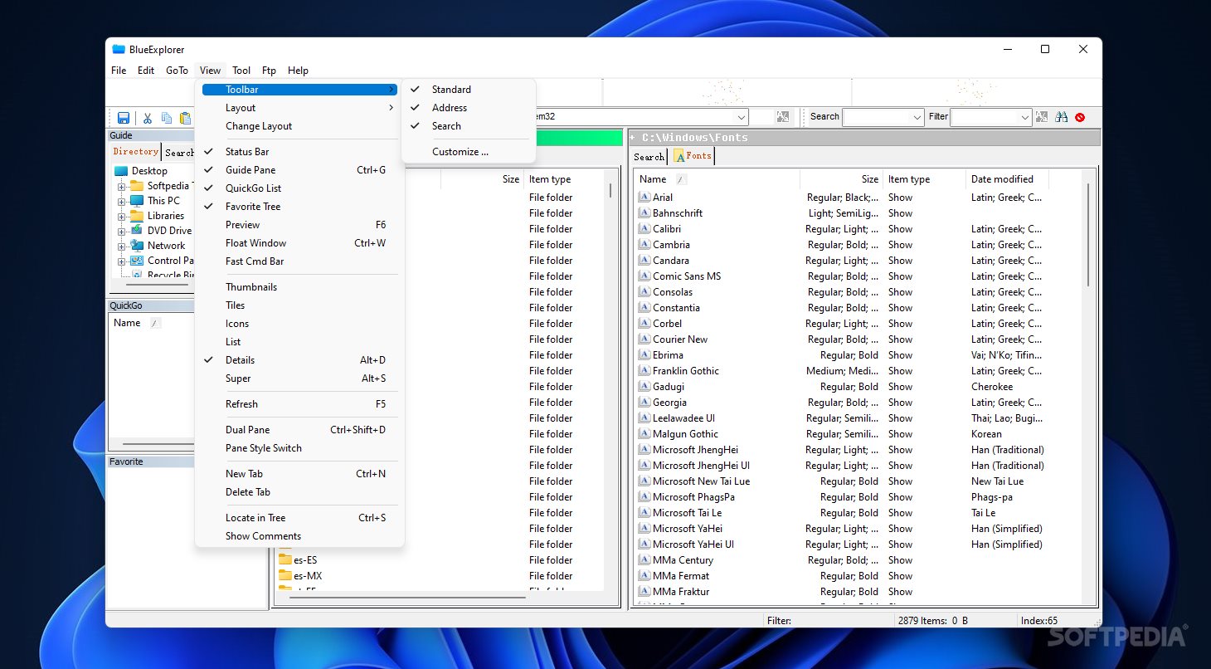Click the Libraries folder icon in tree
This screenshot has width=1211, height=669.
pos(137,216)
